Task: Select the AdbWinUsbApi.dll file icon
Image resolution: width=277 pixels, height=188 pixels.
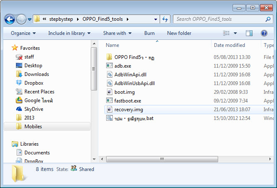Action: (x=109, y=83)
